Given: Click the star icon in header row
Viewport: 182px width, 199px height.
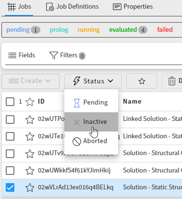Looking at the screenshot, I should 30,102.
